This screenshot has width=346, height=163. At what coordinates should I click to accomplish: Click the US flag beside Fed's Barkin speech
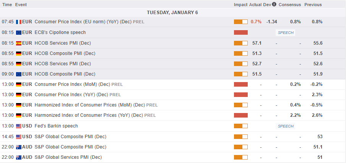(18, 126)
